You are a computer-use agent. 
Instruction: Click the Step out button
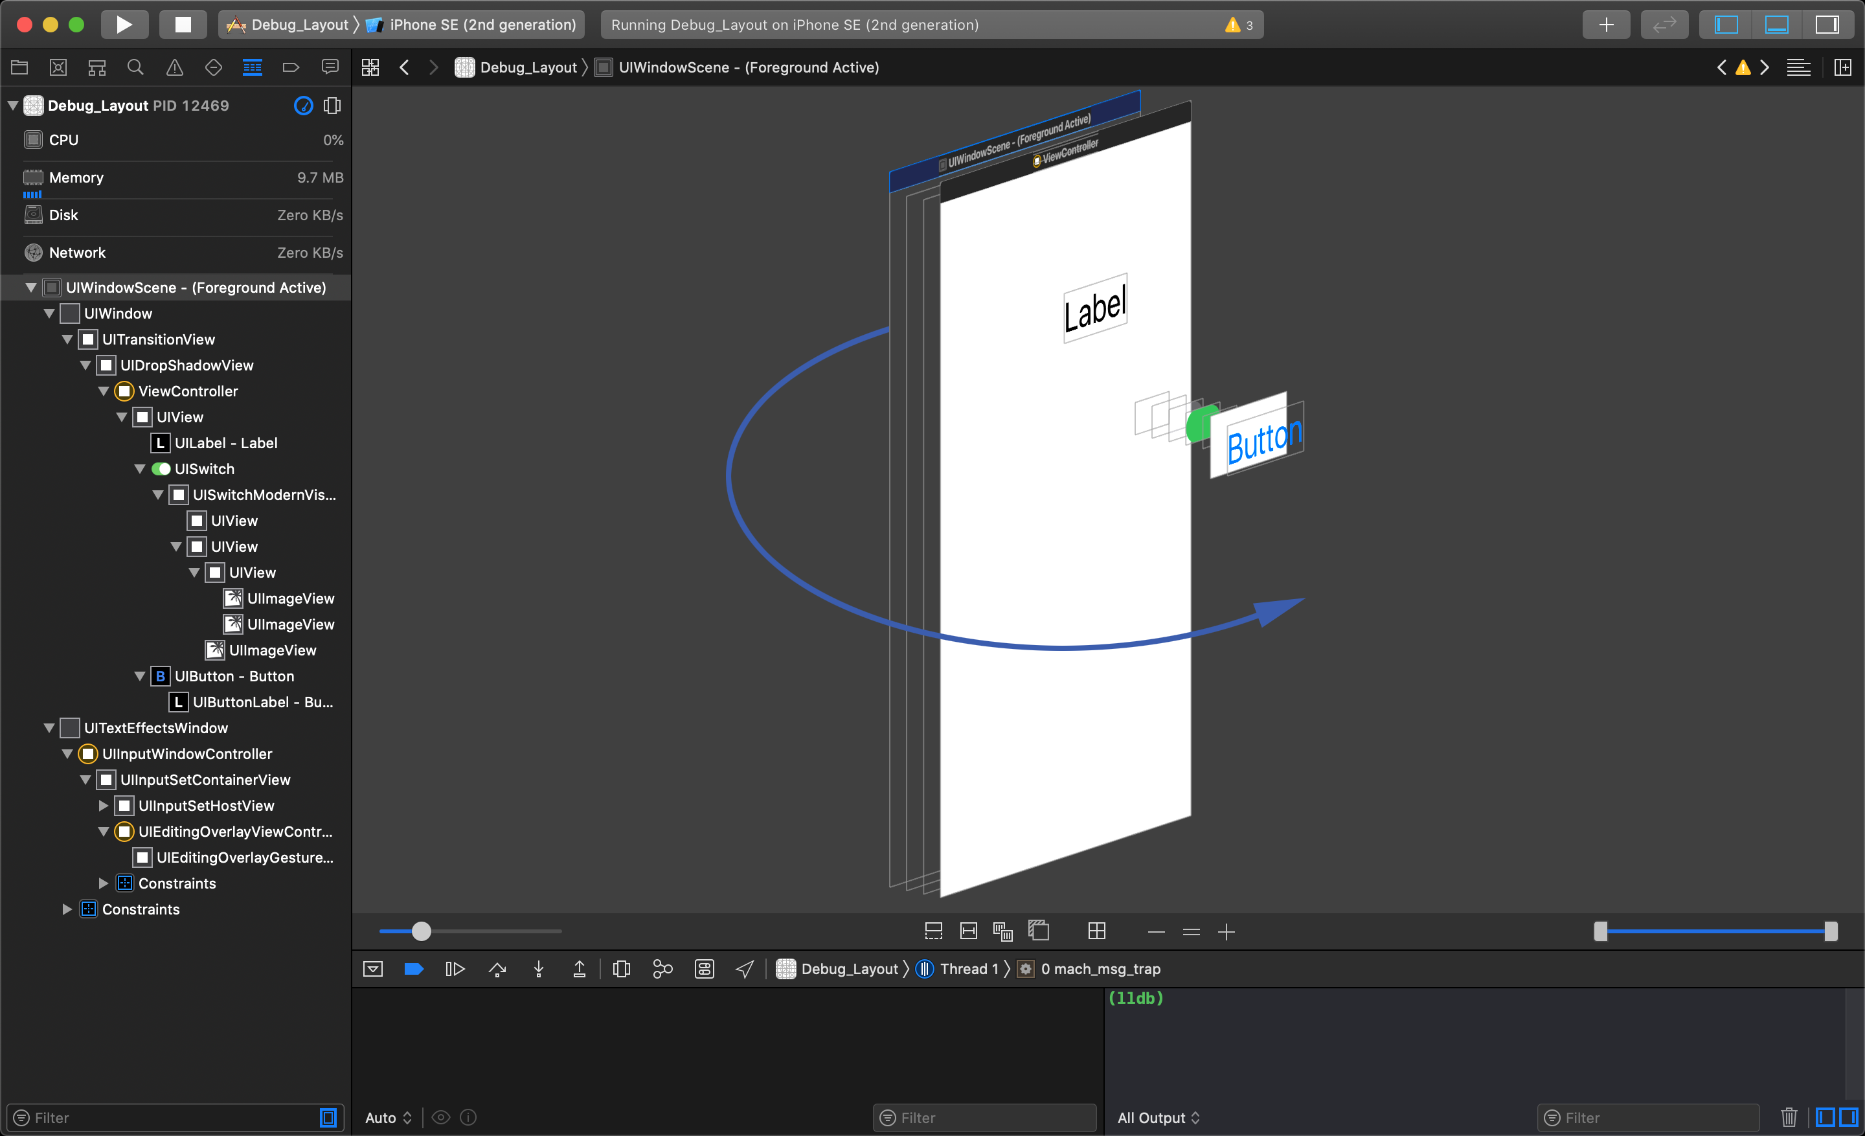click(580, 969)
